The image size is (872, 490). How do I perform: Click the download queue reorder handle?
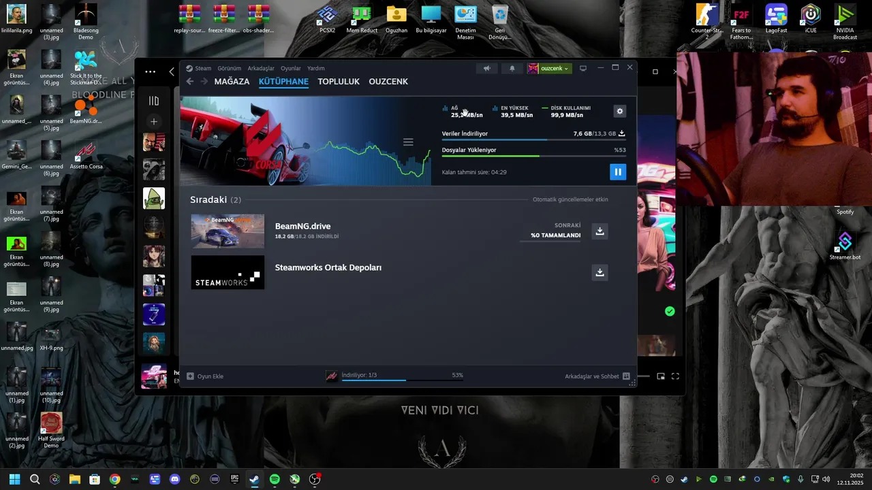click(408, 142)
